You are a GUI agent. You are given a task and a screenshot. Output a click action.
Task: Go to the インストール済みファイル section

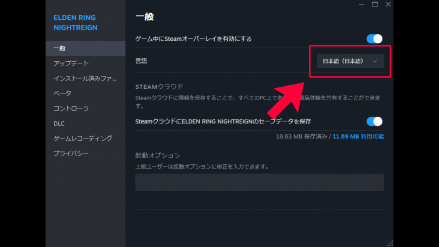point(85,78)
